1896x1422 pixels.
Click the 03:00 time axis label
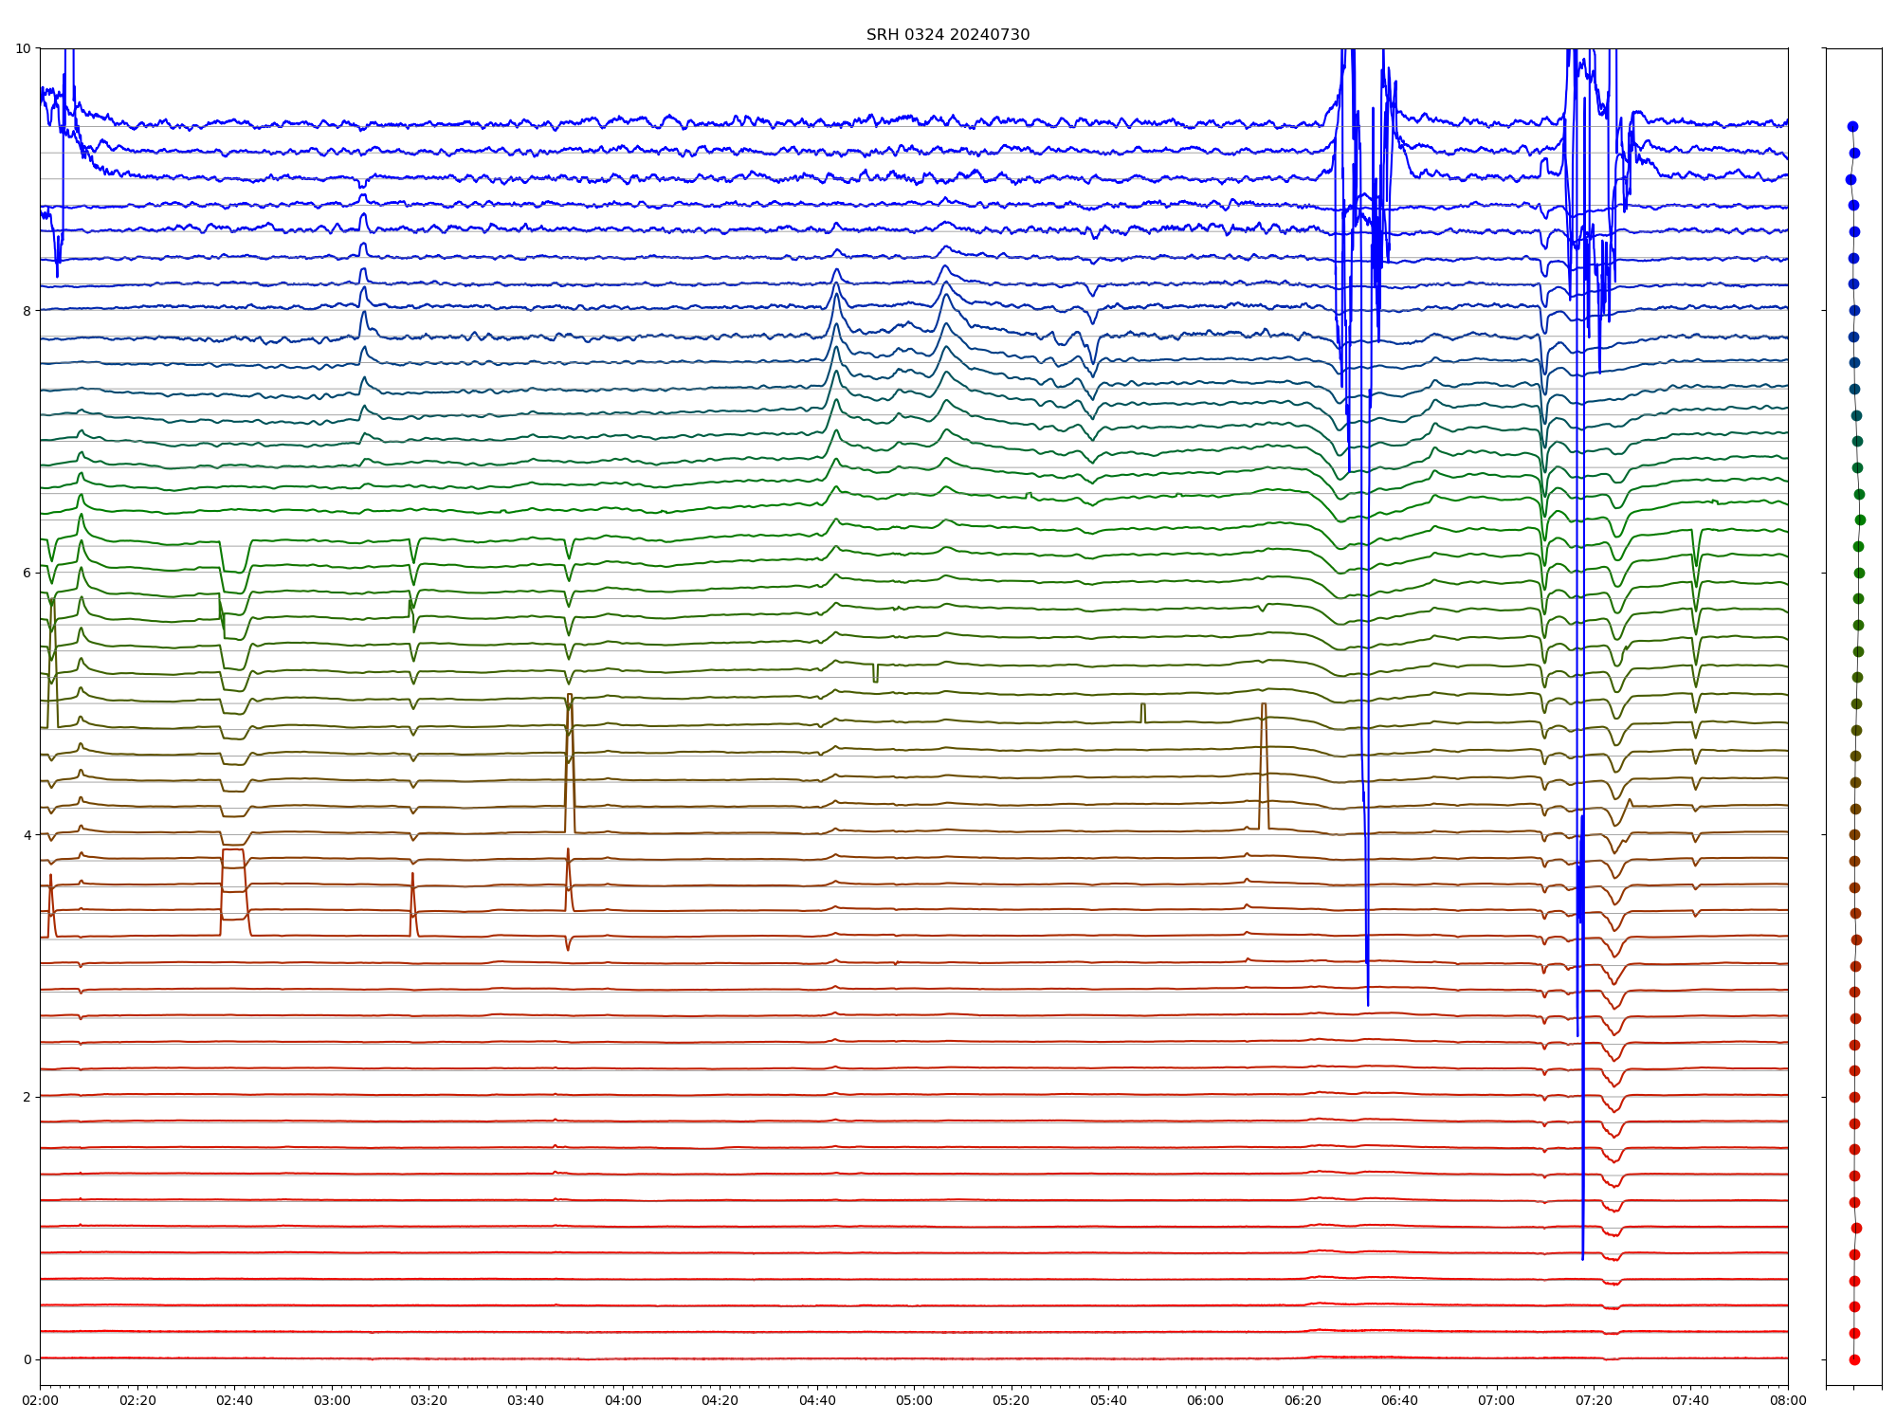click(x=332, y=1400)
